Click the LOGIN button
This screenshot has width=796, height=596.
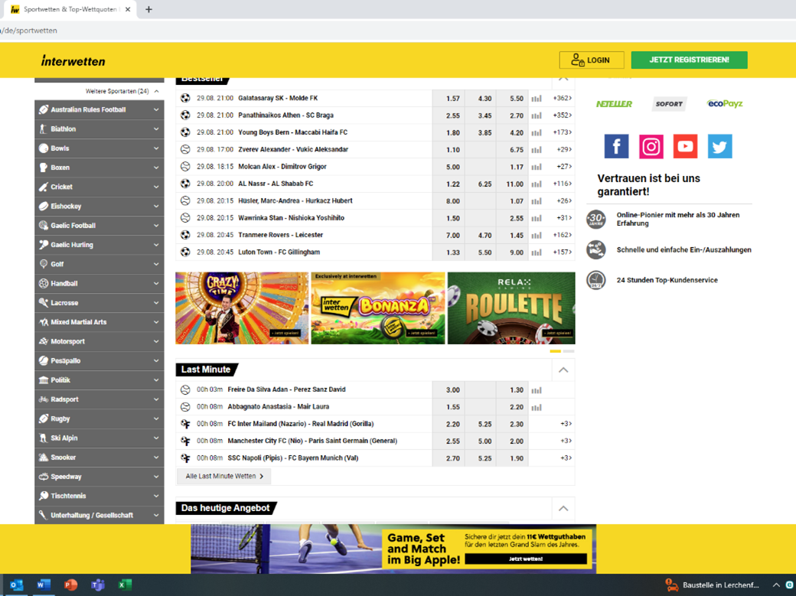(x=592, y=60)
